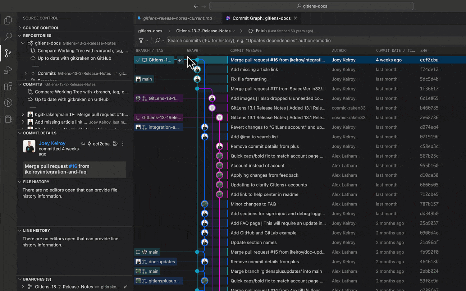Click the checkmark on Gitlens-1 branch label
The height and width of the screenshot is (291, 466).
(x=138, y=60)
